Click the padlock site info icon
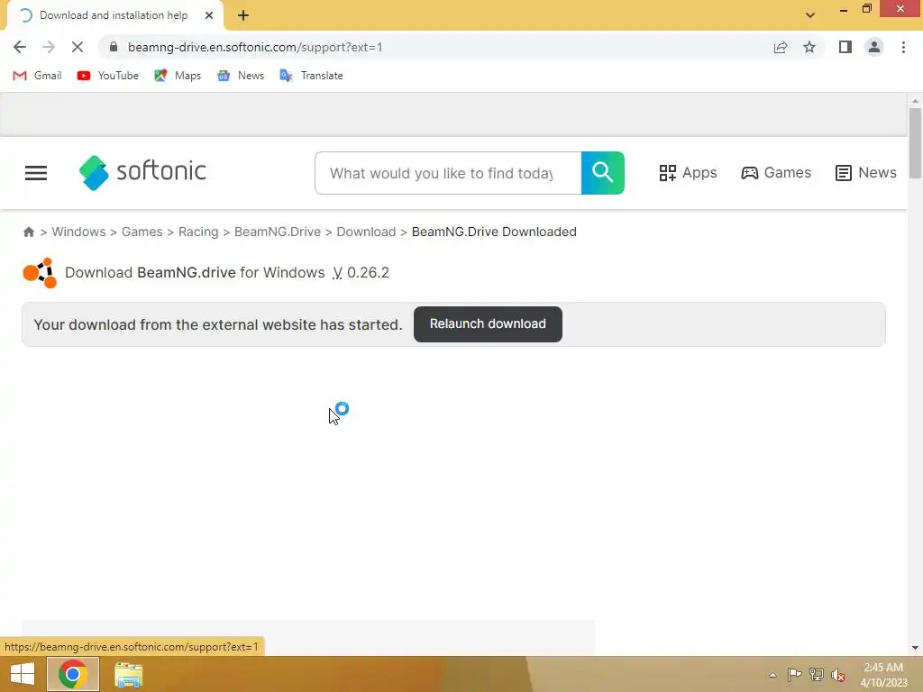This screenshot has width=923, height=692. coord(114,47)
